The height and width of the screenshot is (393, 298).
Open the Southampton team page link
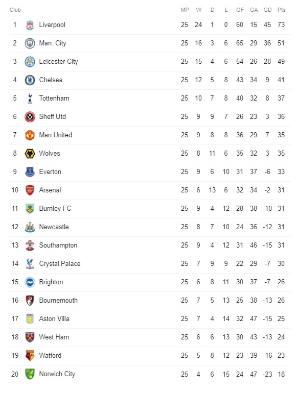pos(58,245)
